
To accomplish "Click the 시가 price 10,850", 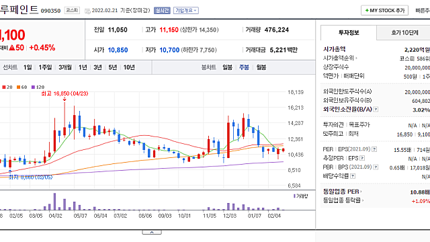I will tap(118, 50).
